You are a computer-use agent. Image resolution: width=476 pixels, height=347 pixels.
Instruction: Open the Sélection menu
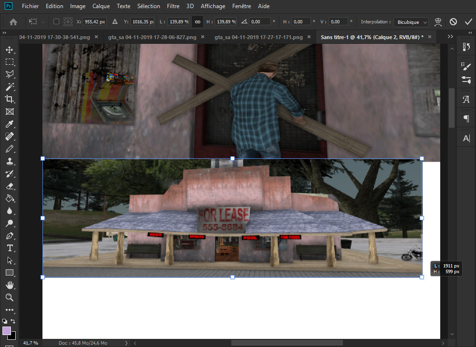[x=148, y=6]
